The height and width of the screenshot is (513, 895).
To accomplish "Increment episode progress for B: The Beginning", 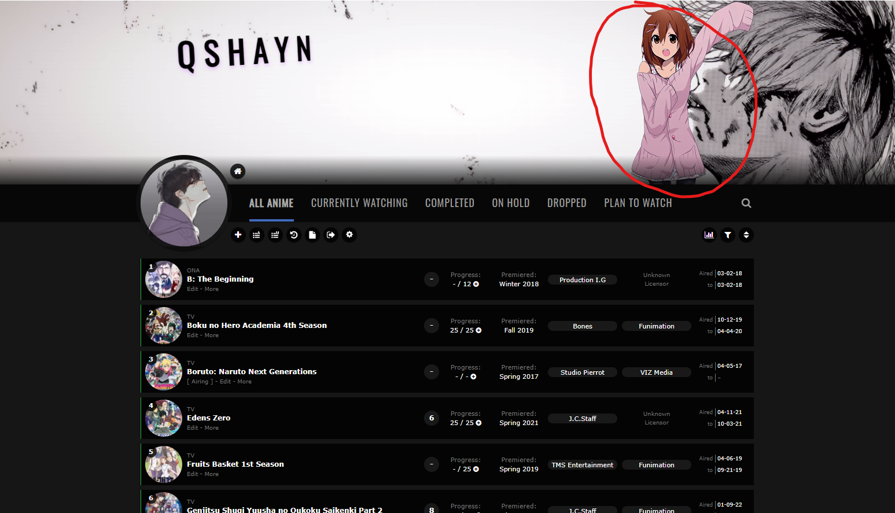I will [x=476, y=284].
